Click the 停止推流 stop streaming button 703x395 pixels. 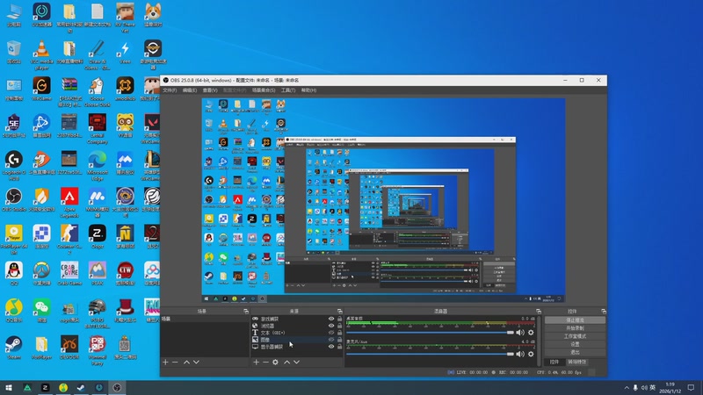point(575,320)
